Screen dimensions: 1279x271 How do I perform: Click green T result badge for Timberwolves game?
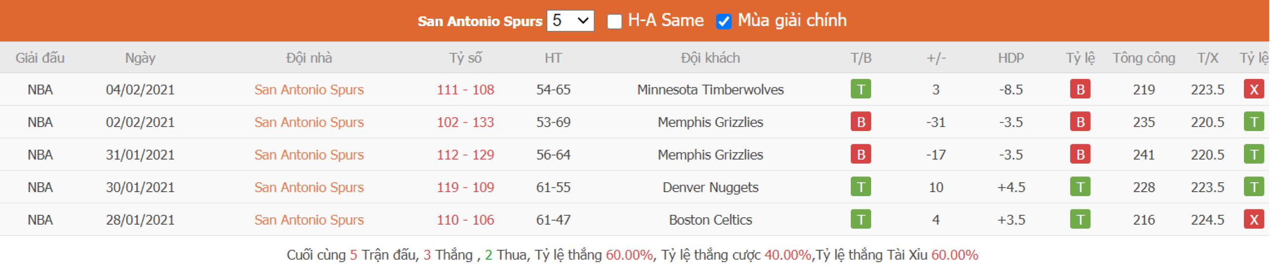coord(860,90)
